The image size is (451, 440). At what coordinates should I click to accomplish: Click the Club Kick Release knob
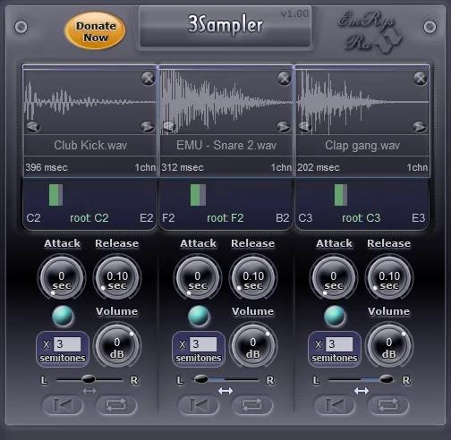pos(117,278)
